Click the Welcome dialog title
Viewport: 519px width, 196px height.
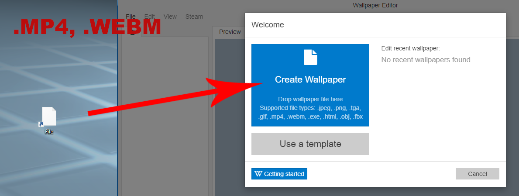point(268,25)
